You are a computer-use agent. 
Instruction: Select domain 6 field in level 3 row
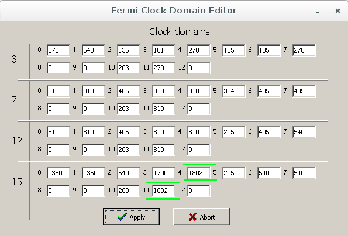(x=269, y=50)
